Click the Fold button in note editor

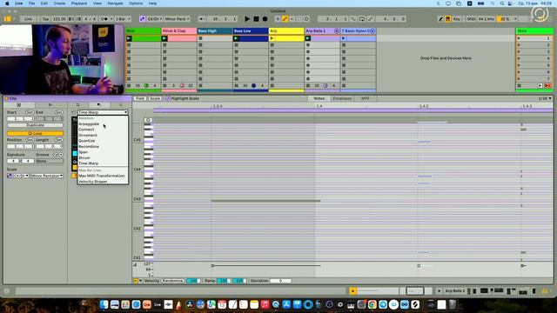point(140,98)
